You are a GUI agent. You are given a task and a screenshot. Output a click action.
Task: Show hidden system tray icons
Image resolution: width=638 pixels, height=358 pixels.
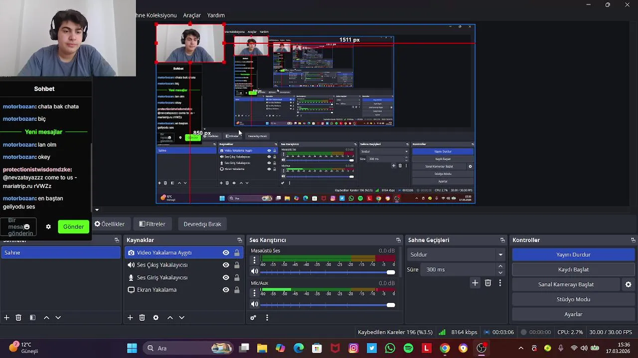click(521, 348)
